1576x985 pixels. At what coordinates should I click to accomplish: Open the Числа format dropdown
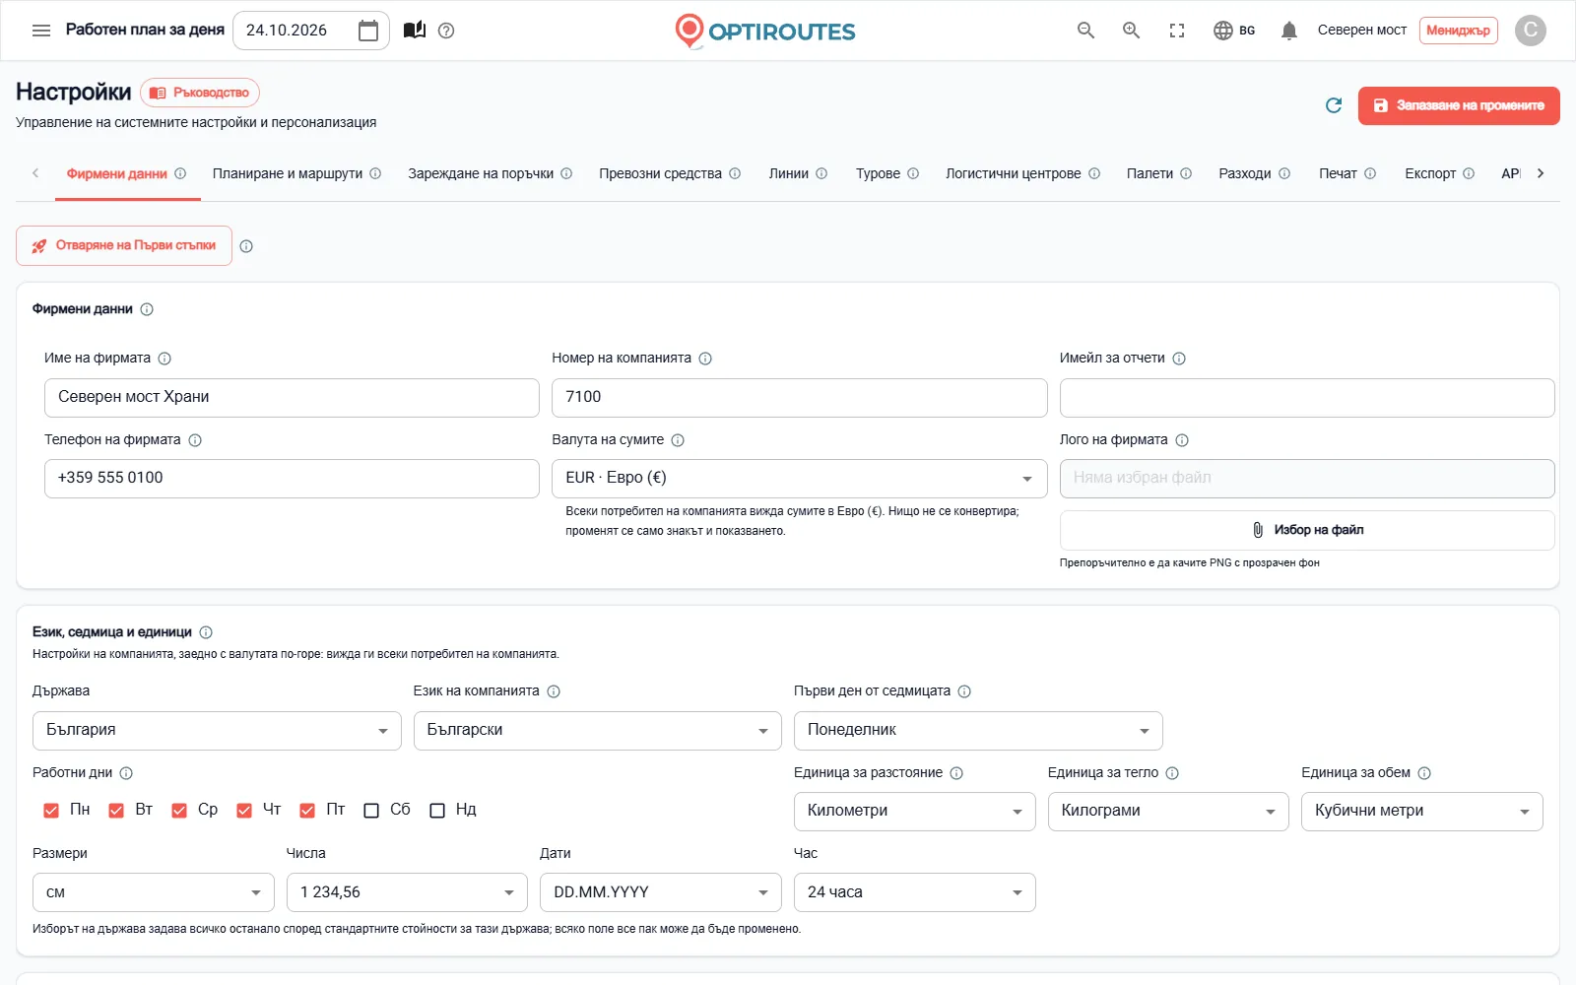407,892
